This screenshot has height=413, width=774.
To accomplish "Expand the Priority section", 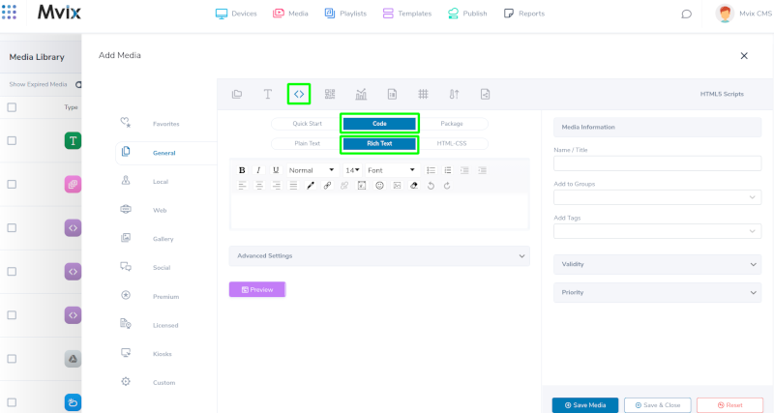I will point(658,293).
